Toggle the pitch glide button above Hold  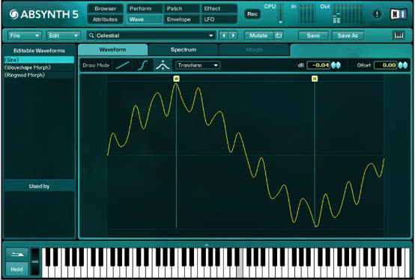[16, 255]
